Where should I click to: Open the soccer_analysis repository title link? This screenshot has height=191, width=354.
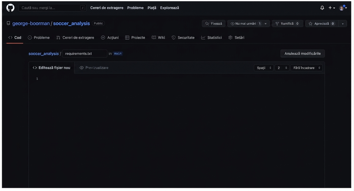(71, 23)
